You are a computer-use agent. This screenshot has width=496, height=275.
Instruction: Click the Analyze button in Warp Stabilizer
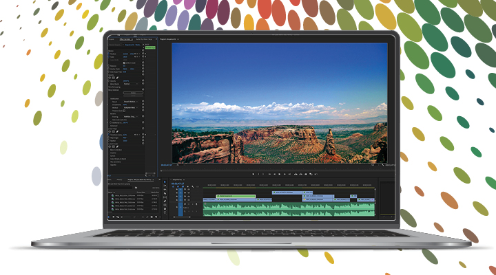click(133, 93)
